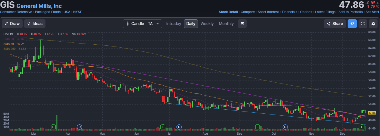Click the September earnings E marker
Viewport: 380px width, 136px height.
point(257,127)
